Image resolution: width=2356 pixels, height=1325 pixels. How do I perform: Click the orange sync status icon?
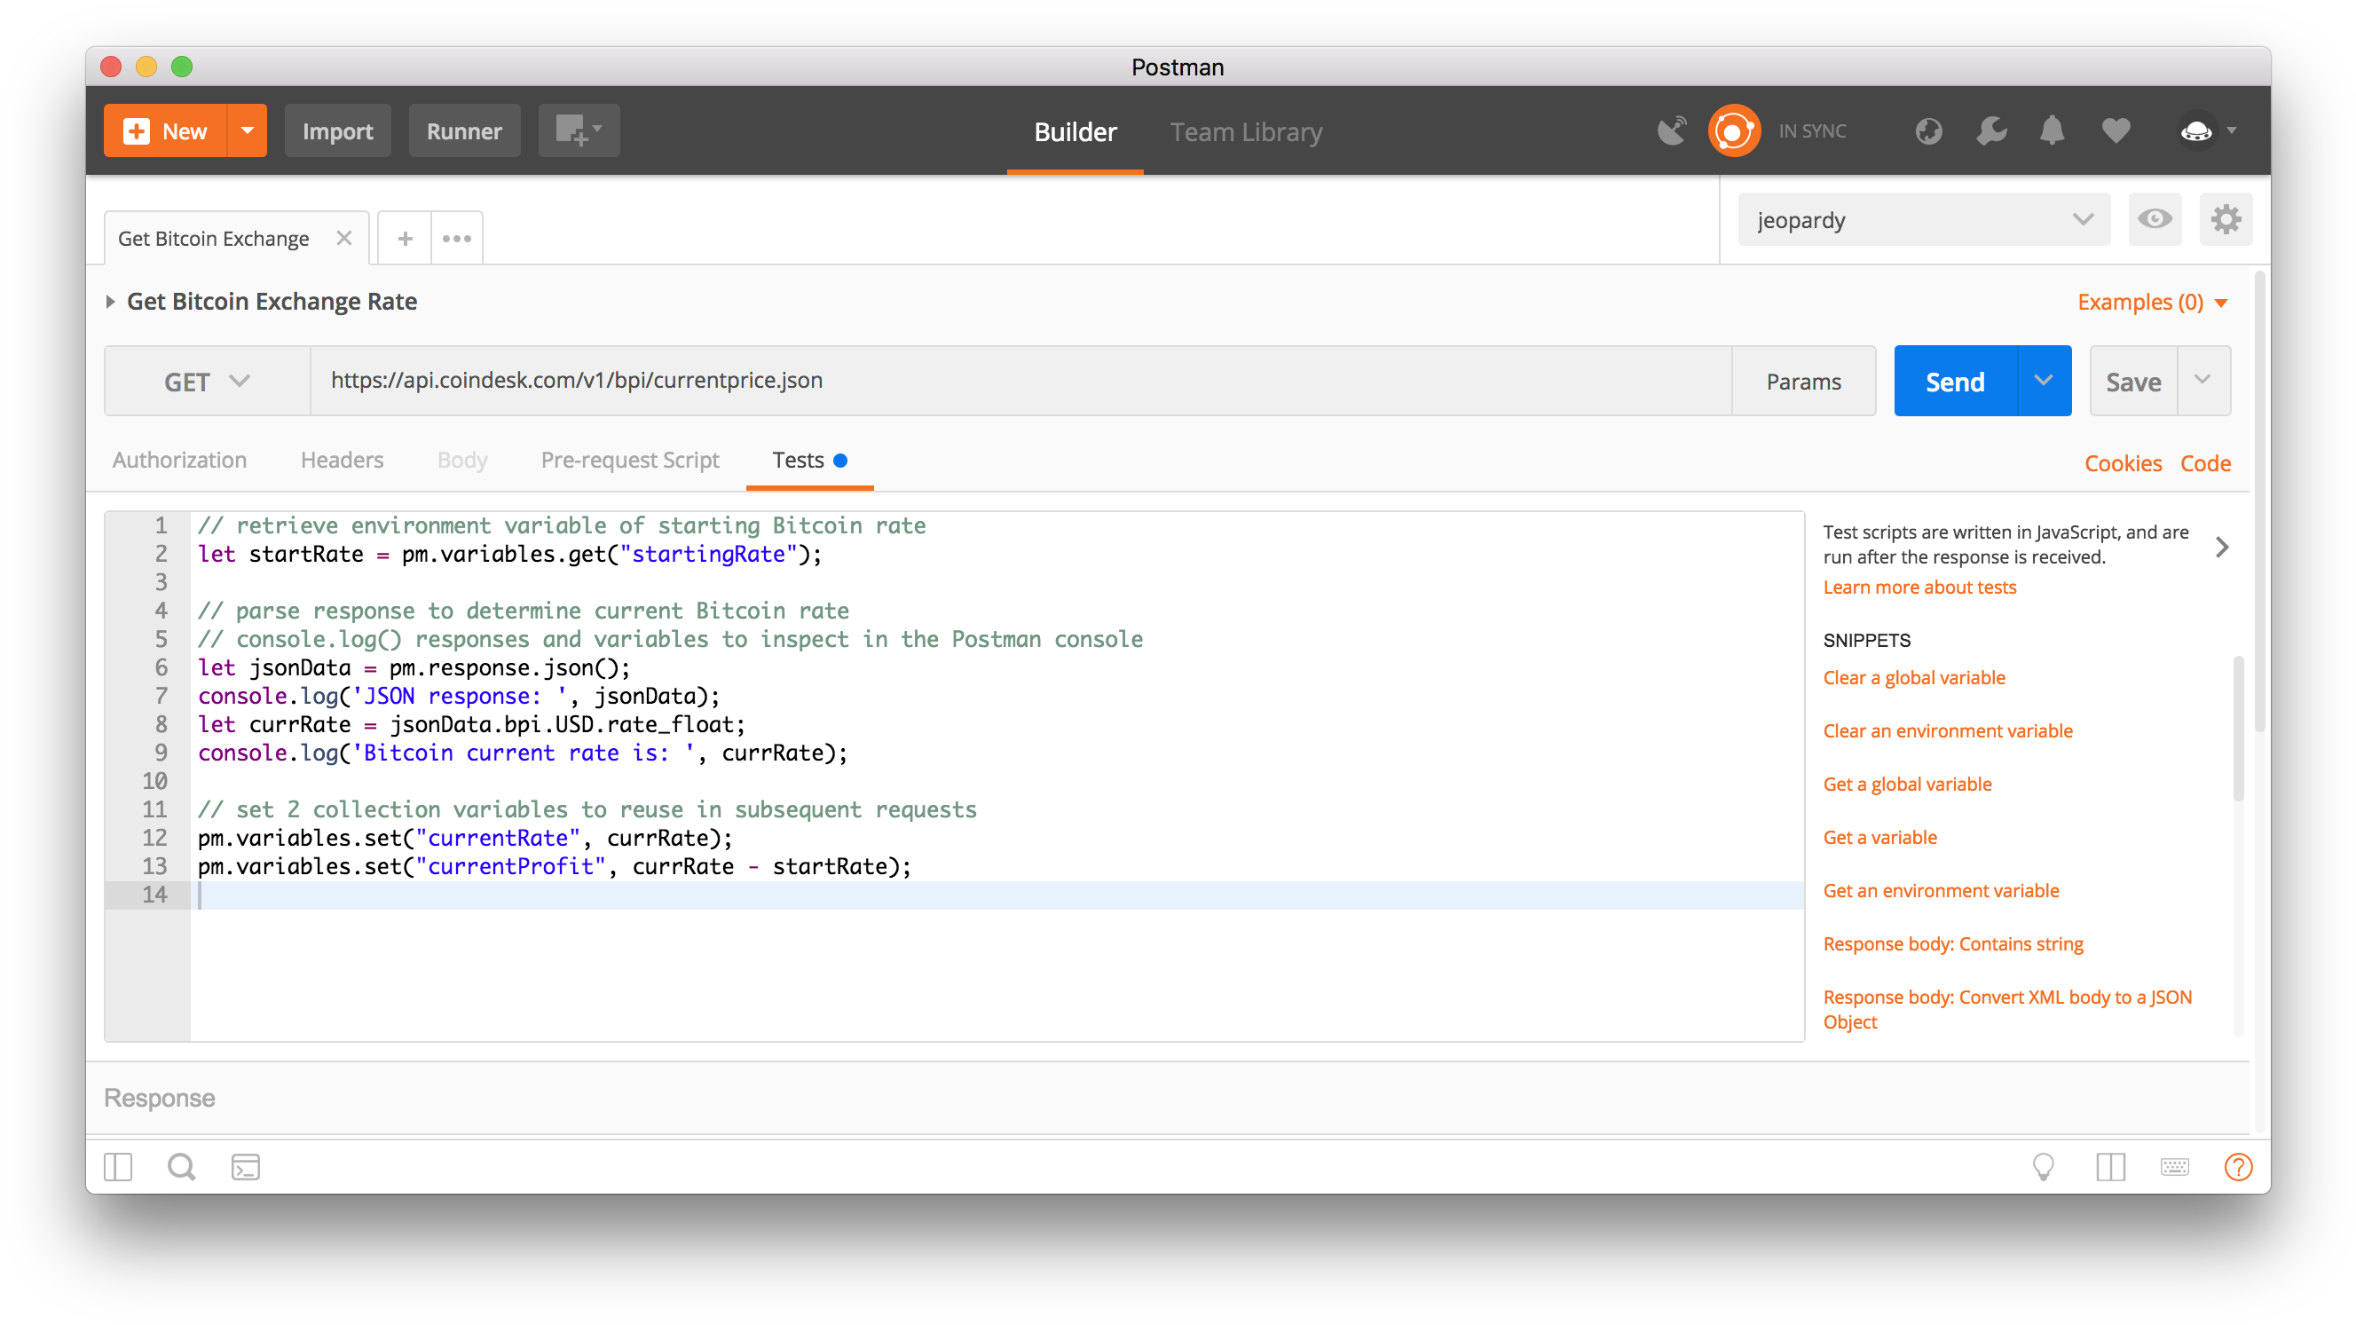point(1733,130)
